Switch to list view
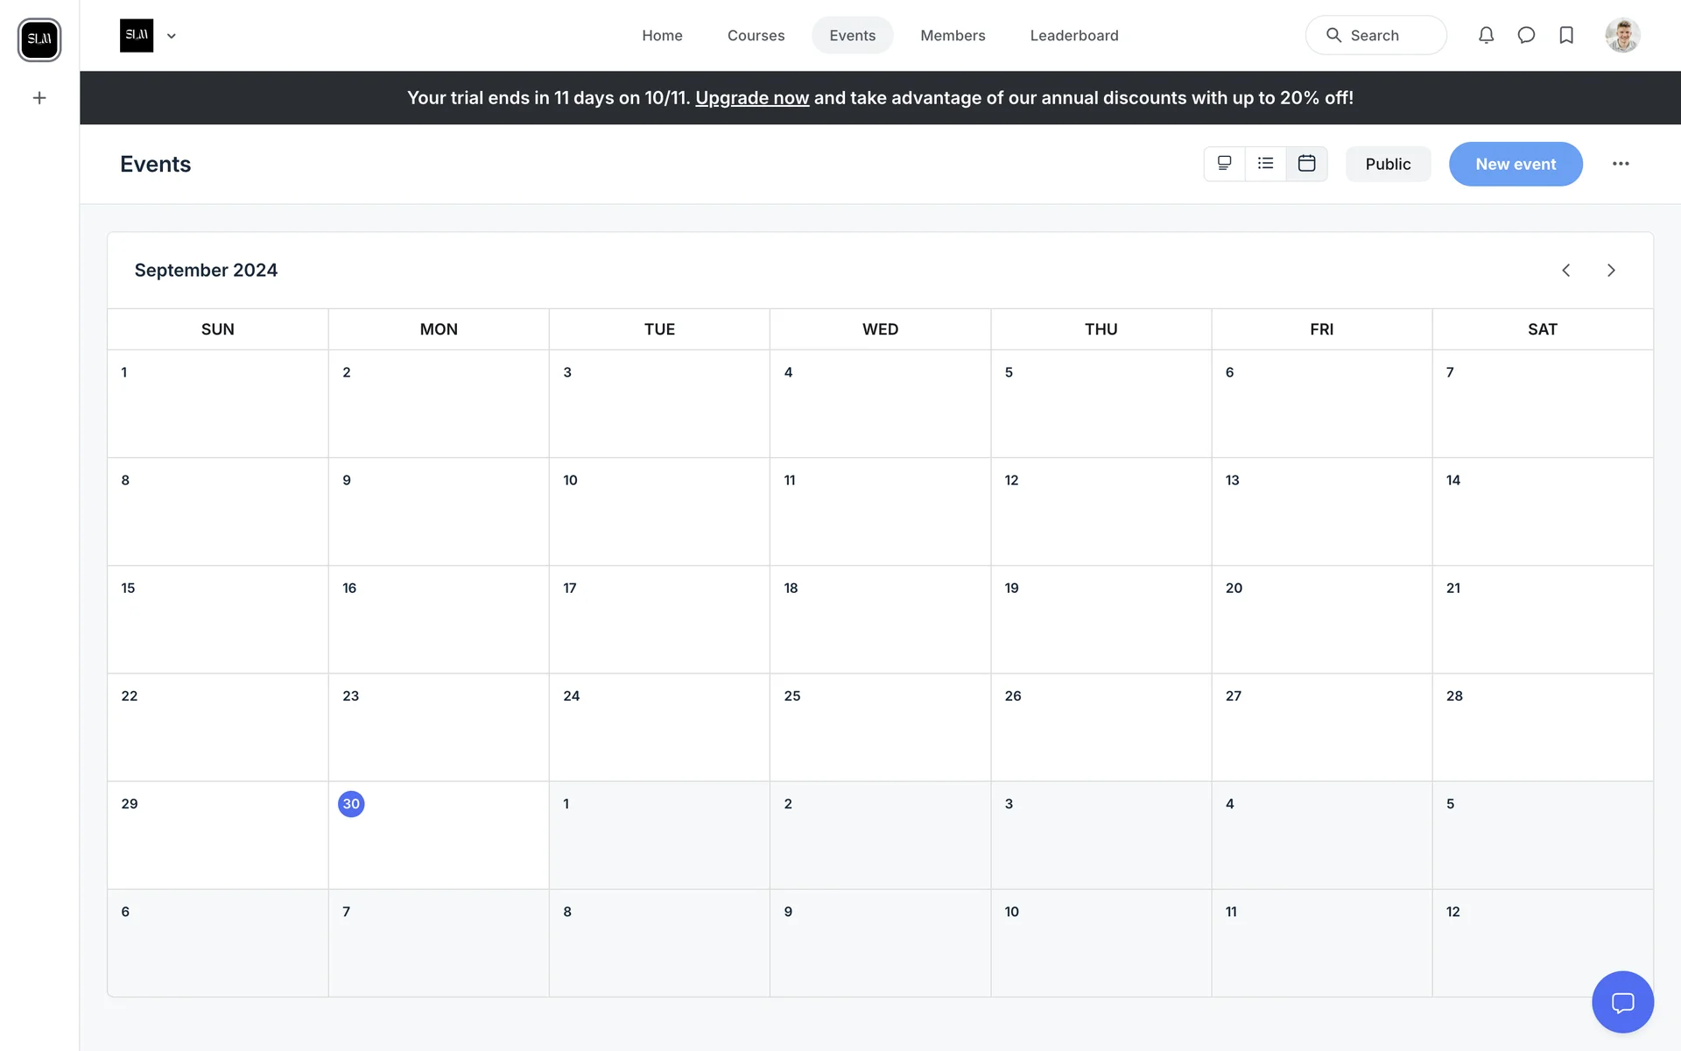 point(1265,164)
